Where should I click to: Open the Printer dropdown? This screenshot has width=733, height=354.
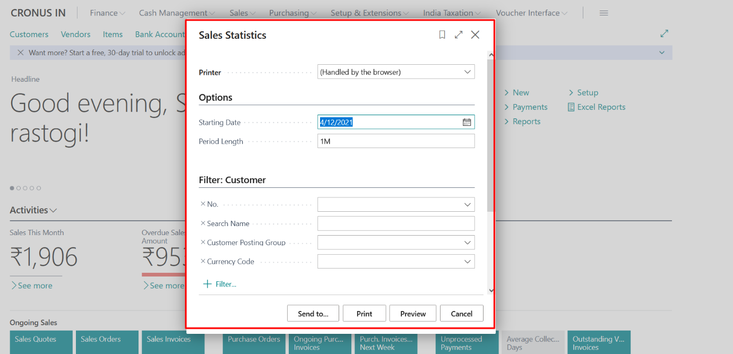point(467,71)
